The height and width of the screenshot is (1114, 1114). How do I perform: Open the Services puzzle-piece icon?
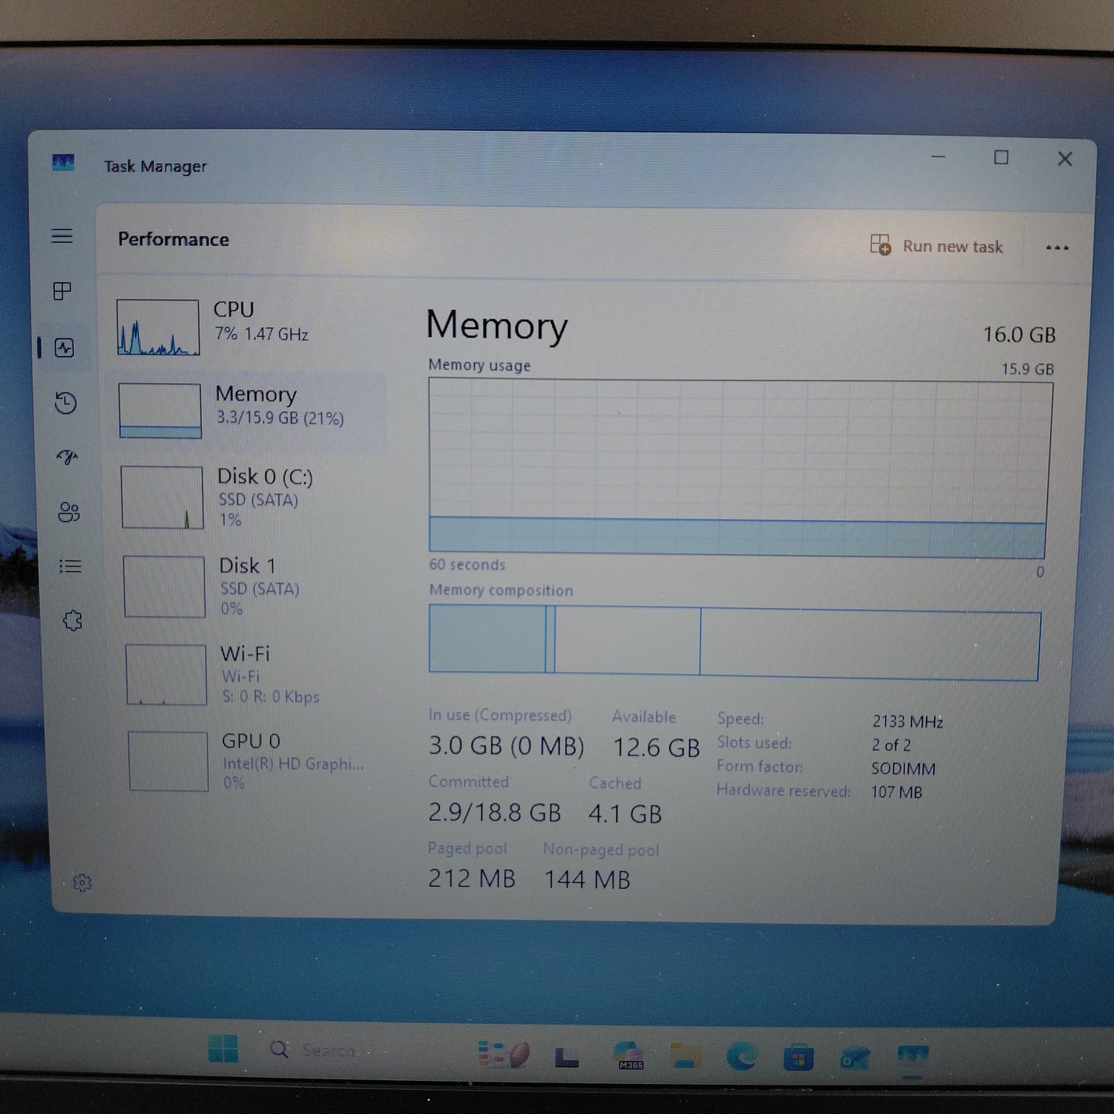pos(72,621)
